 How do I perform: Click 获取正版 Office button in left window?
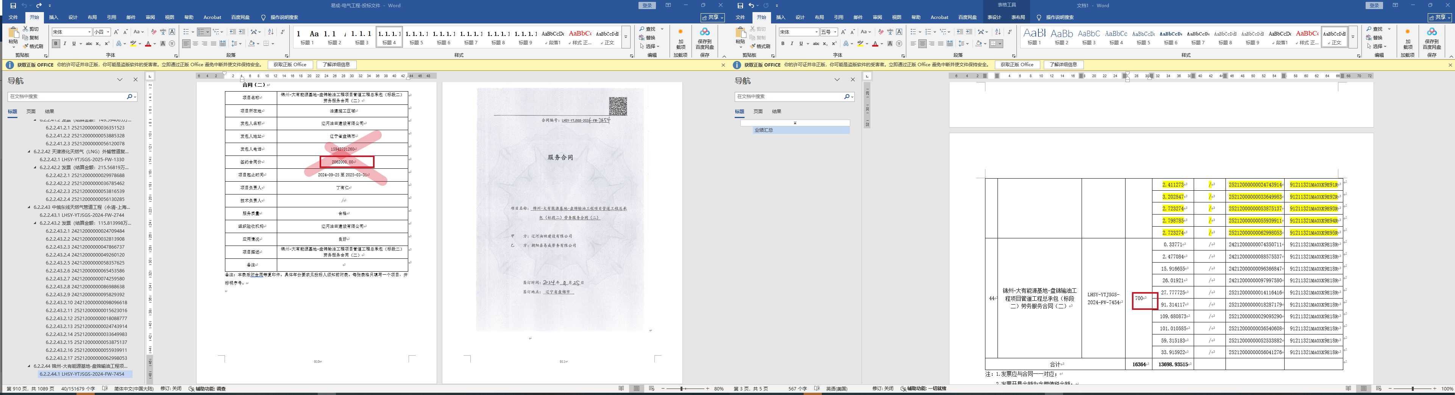pos(290,65)
